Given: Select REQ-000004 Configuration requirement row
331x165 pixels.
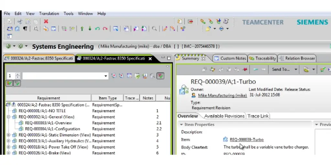Looking at the screenshot, I should (x=52, y=129).
